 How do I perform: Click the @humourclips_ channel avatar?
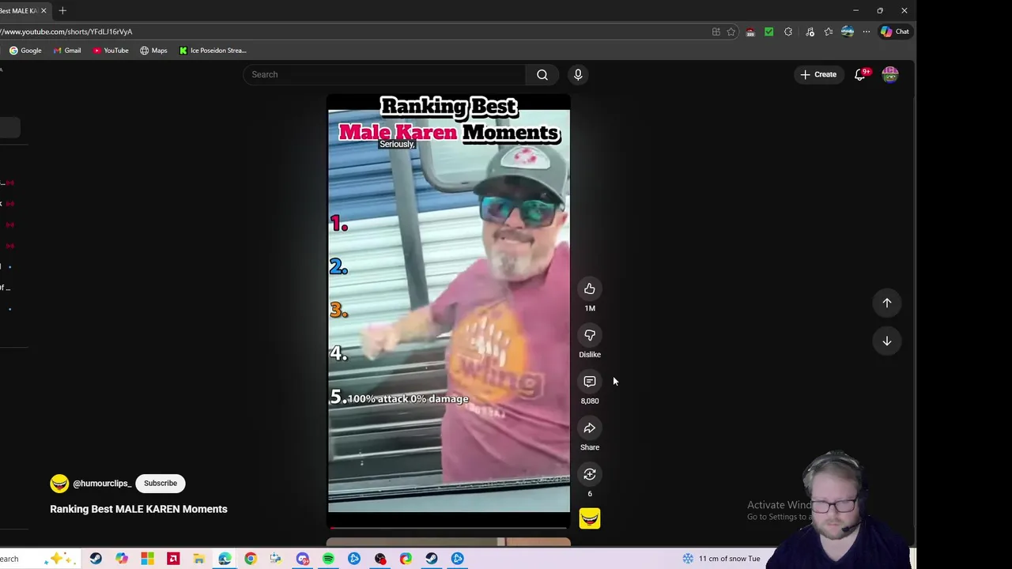59,483
